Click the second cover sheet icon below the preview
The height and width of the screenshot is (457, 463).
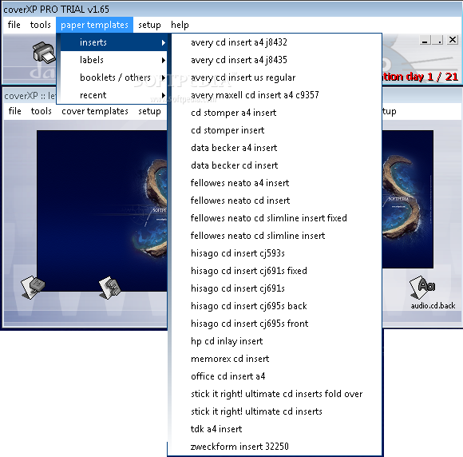tap(110, 288)
